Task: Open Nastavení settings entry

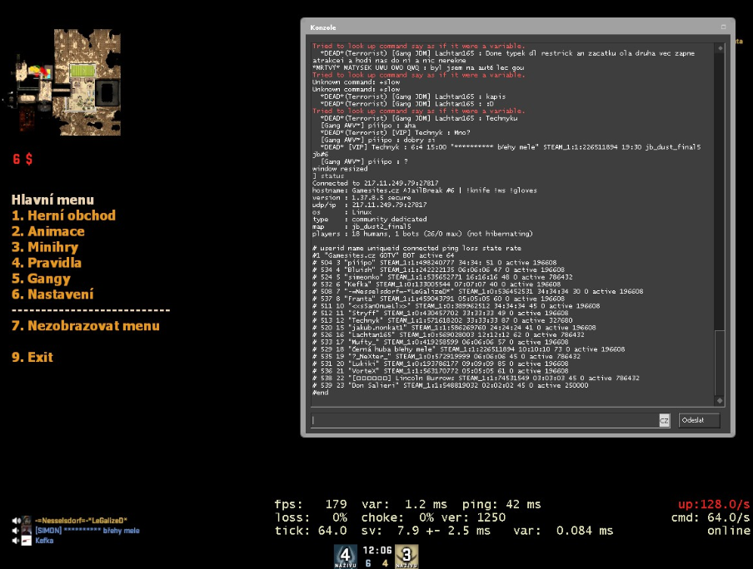Action: [52, 294]
